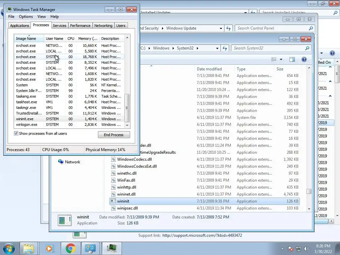
Task: Switch to the Performance tab
Action: pos(80,26)
